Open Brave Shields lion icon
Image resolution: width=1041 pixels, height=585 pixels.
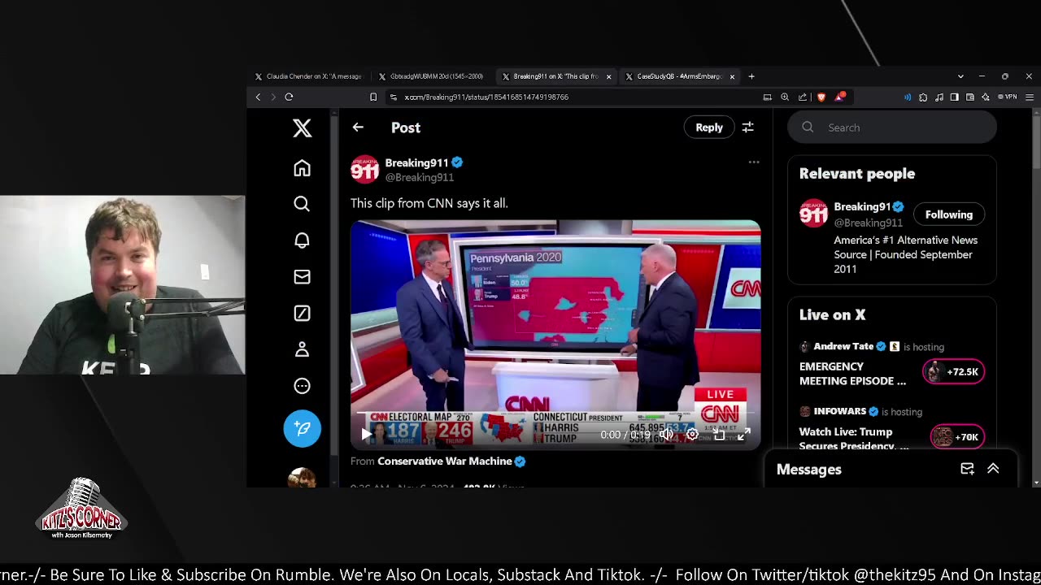(x=821, y=97)
